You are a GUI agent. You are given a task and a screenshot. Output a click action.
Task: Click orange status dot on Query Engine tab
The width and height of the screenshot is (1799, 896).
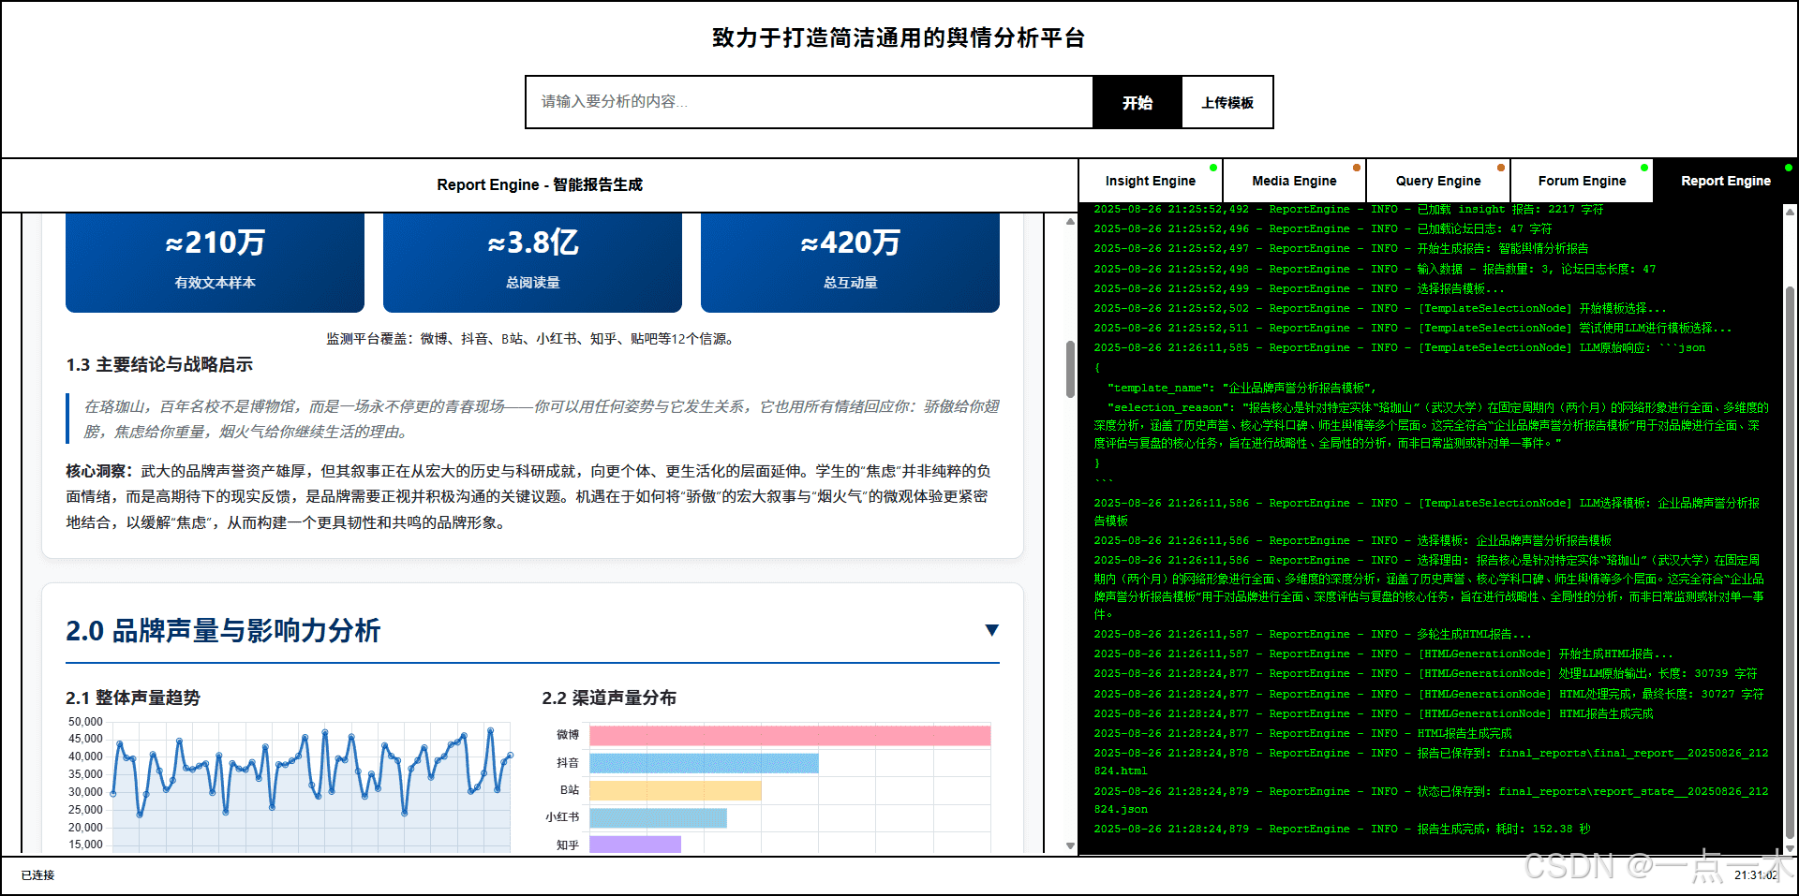[x=1501, y=169]
